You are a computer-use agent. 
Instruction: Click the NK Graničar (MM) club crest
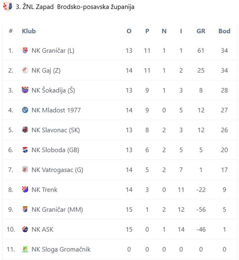(25, 209)
